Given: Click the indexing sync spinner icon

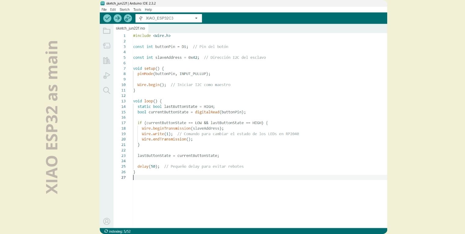Looking at the screenshot, I should tap(106, 231).
